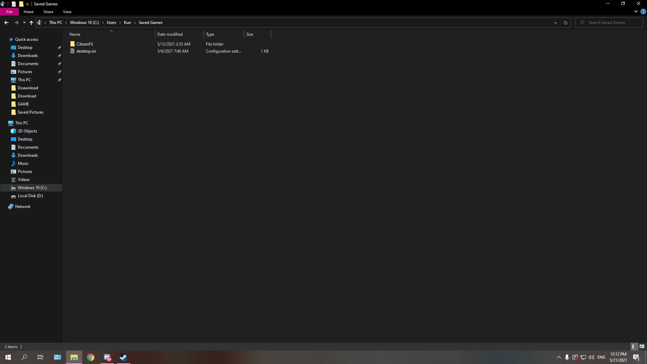Viewport: 647px width, 364px height.
Task: Unpin Downloads from Quick access
Action: click(x=59, y=56)
